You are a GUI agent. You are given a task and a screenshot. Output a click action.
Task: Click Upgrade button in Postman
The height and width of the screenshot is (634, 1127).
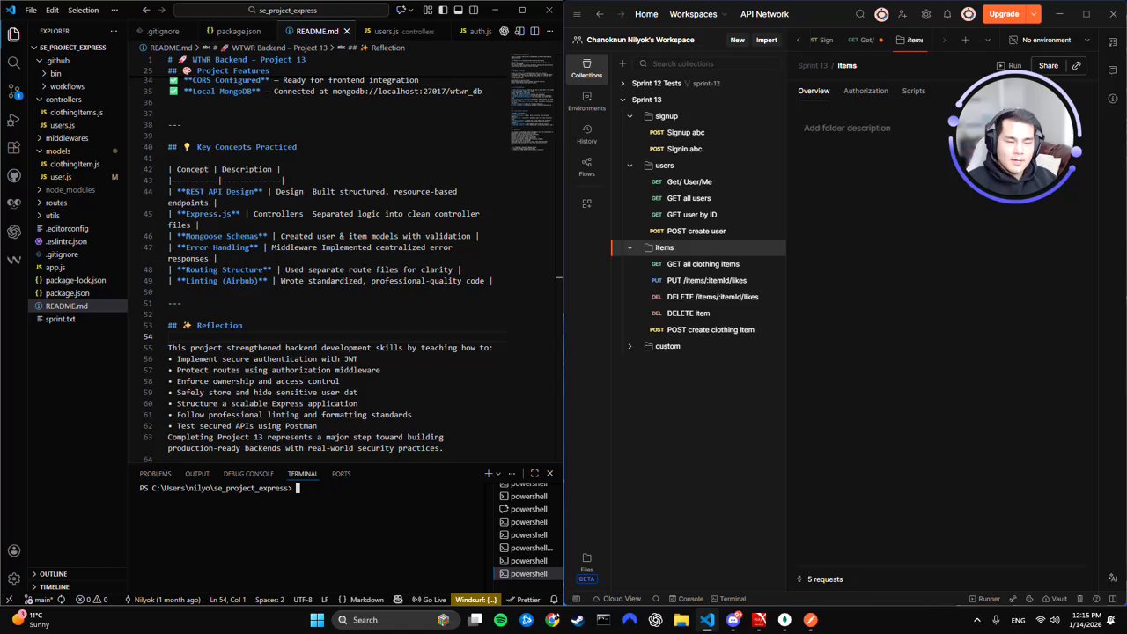point(1004,14)
